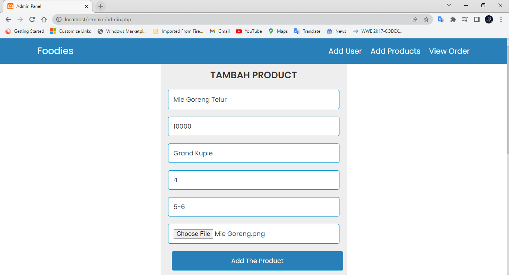Screen dimensions: 509x275
Task: Open the Gmail bookmark
Action: pos(219,31)
